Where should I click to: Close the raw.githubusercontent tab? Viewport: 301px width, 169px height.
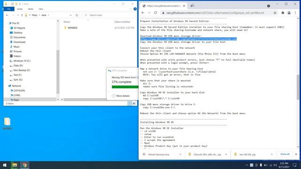[x=184, y=6]
